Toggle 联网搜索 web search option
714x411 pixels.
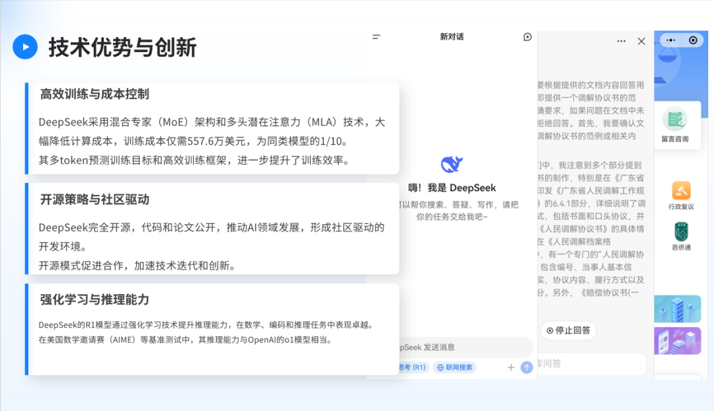pos(455,367)
